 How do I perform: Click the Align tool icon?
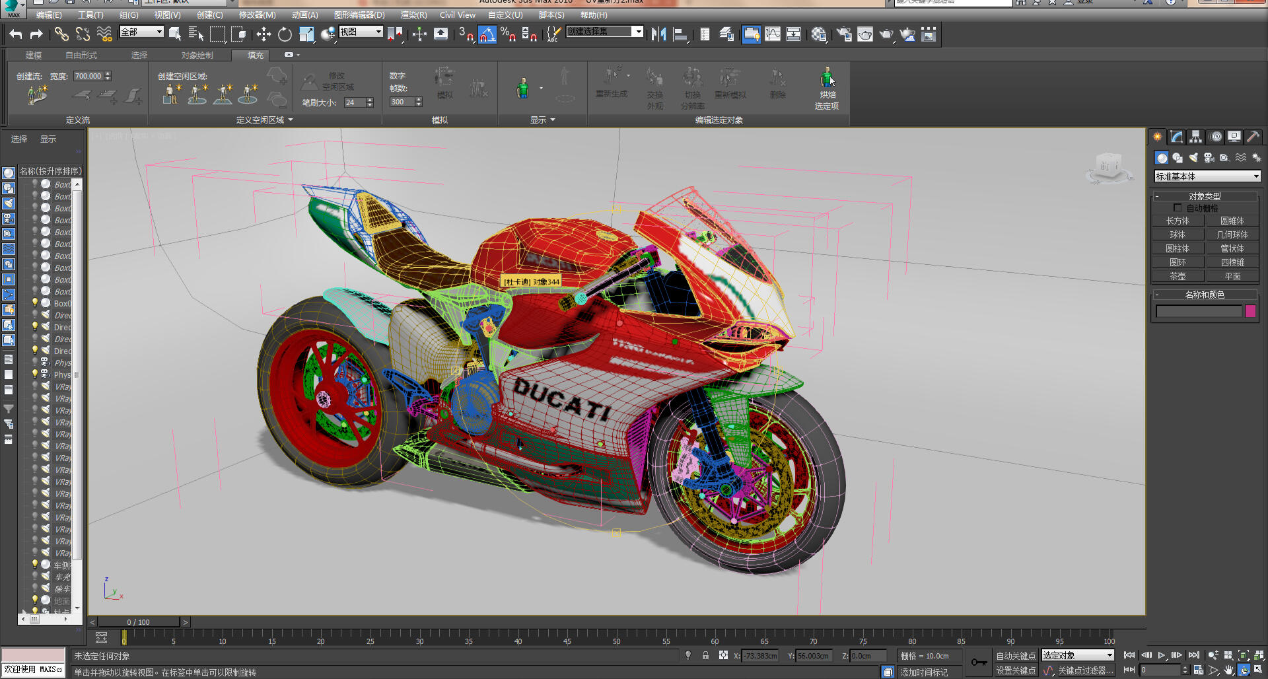[x=680, y=34]
